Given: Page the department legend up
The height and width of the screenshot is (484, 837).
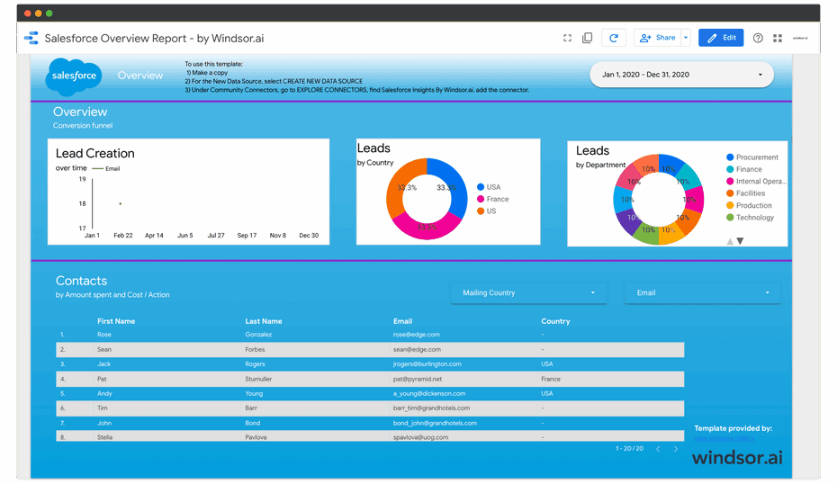Looking at the screenshot, I should (730, 242).
